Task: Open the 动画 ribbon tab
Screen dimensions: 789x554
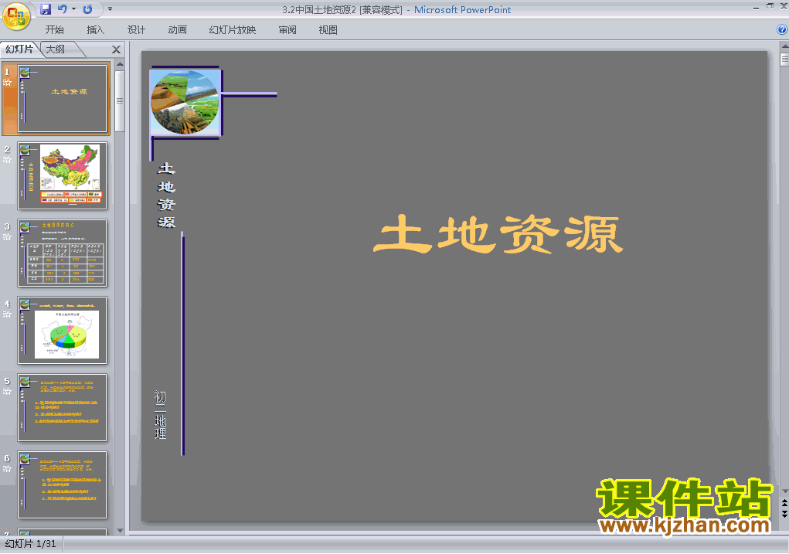Action: point(177,29)
